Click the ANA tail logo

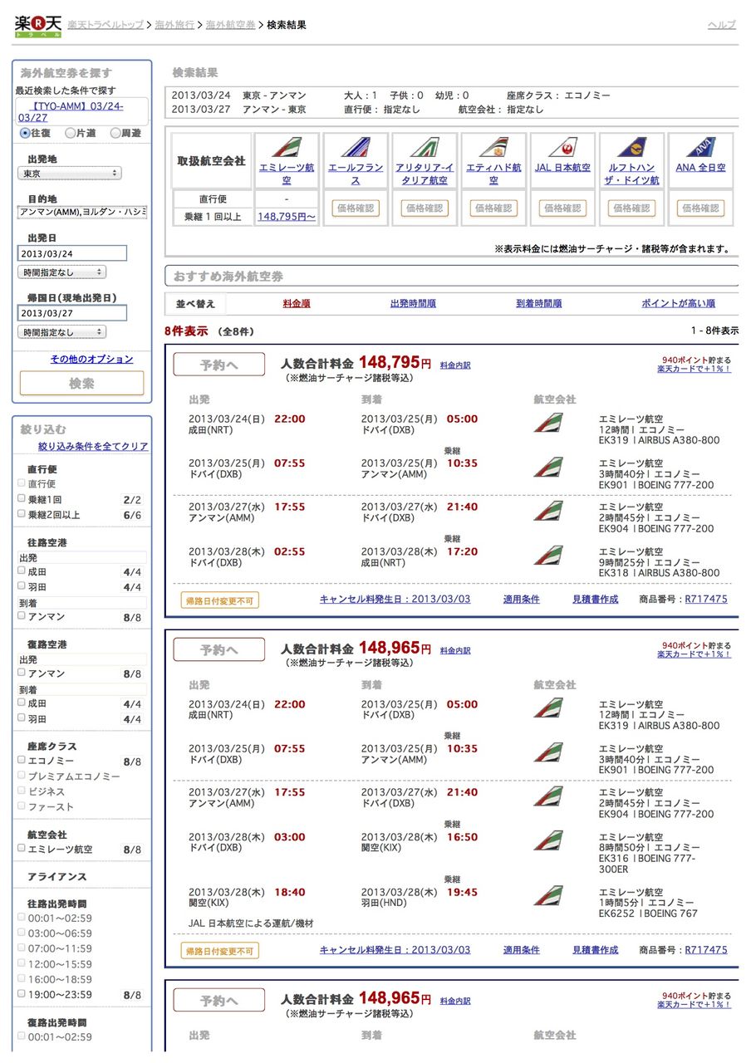pos(701,149)
